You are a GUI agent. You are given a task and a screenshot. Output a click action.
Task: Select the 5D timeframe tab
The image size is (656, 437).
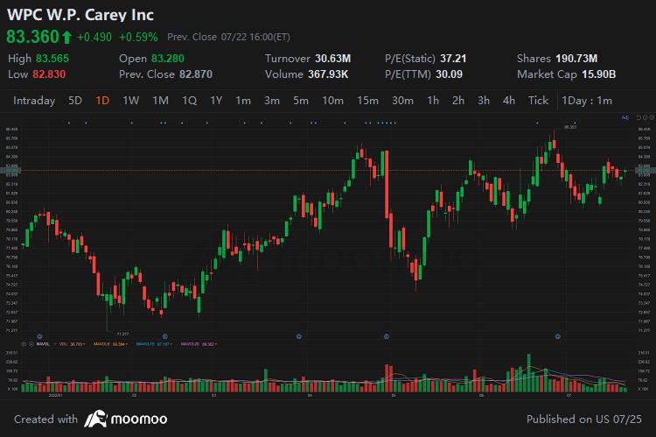coord(75,101)
